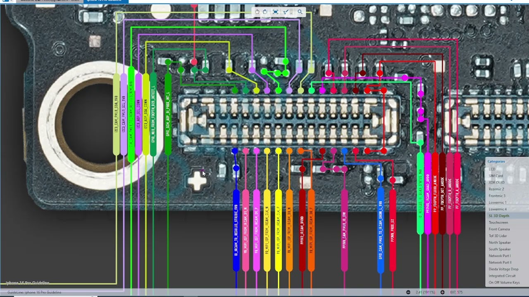Click the rotate counter-clockwise icon
529x297 pixels.
[x=257, y=12]
